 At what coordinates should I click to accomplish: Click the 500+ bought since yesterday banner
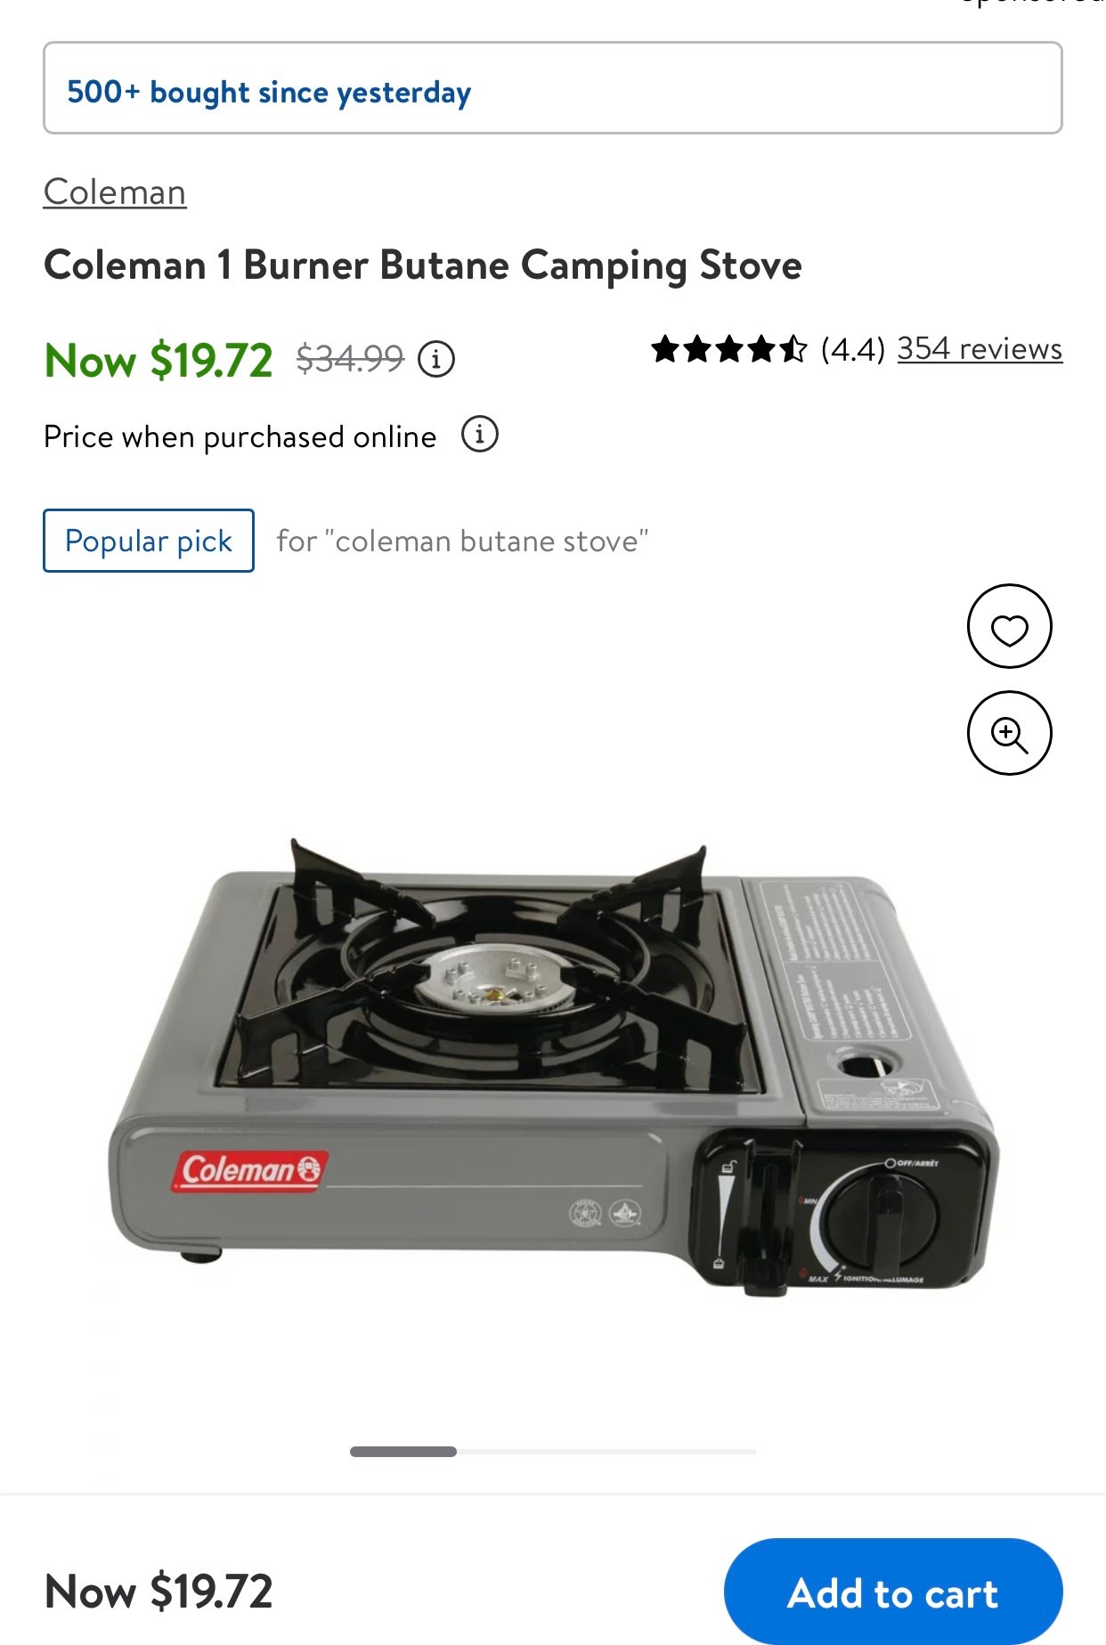click(552, 88)
